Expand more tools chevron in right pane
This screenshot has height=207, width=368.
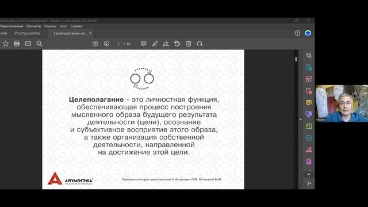(x=309, y=174)
